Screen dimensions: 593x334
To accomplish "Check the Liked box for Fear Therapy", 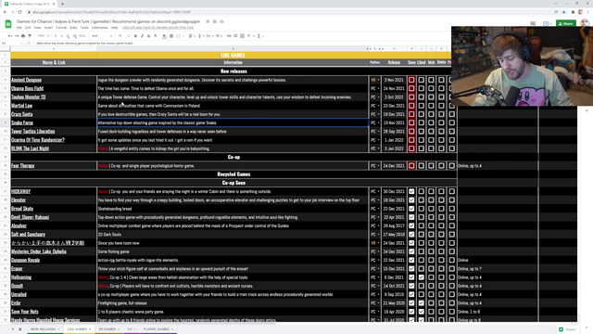I will tap(422, 166).
